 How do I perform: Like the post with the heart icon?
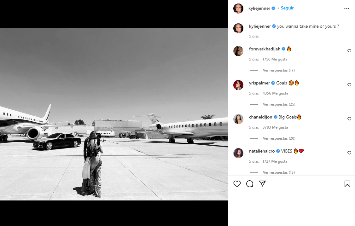[237, 184]
